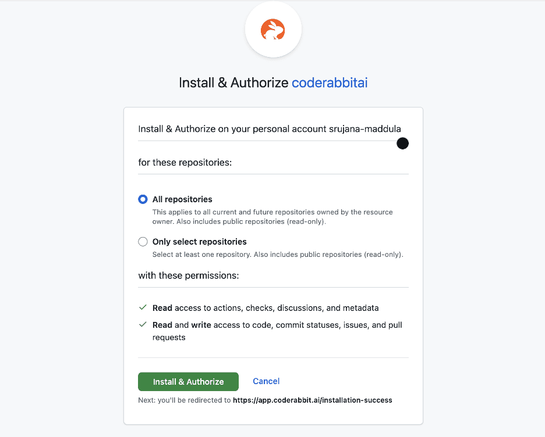Select the All repositories radio button
The width and height of the screenshot is (545, 437).
coord(143,199)
